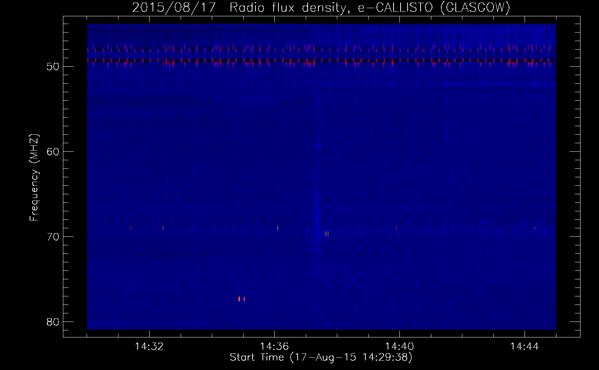Select the date 2015/08/17 in the title
Image resolution: width=599 pixels, height=370 pixels.
[x=174, y=8]
